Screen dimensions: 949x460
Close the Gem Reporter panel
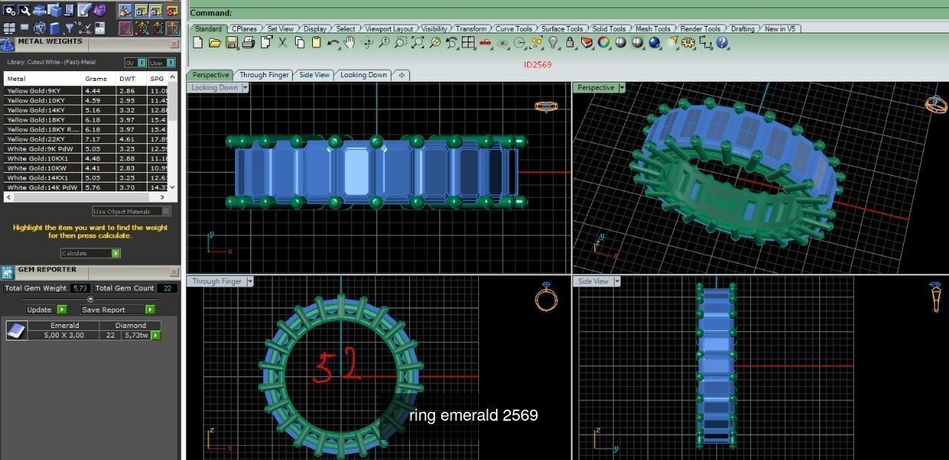(x=174, y=272)
